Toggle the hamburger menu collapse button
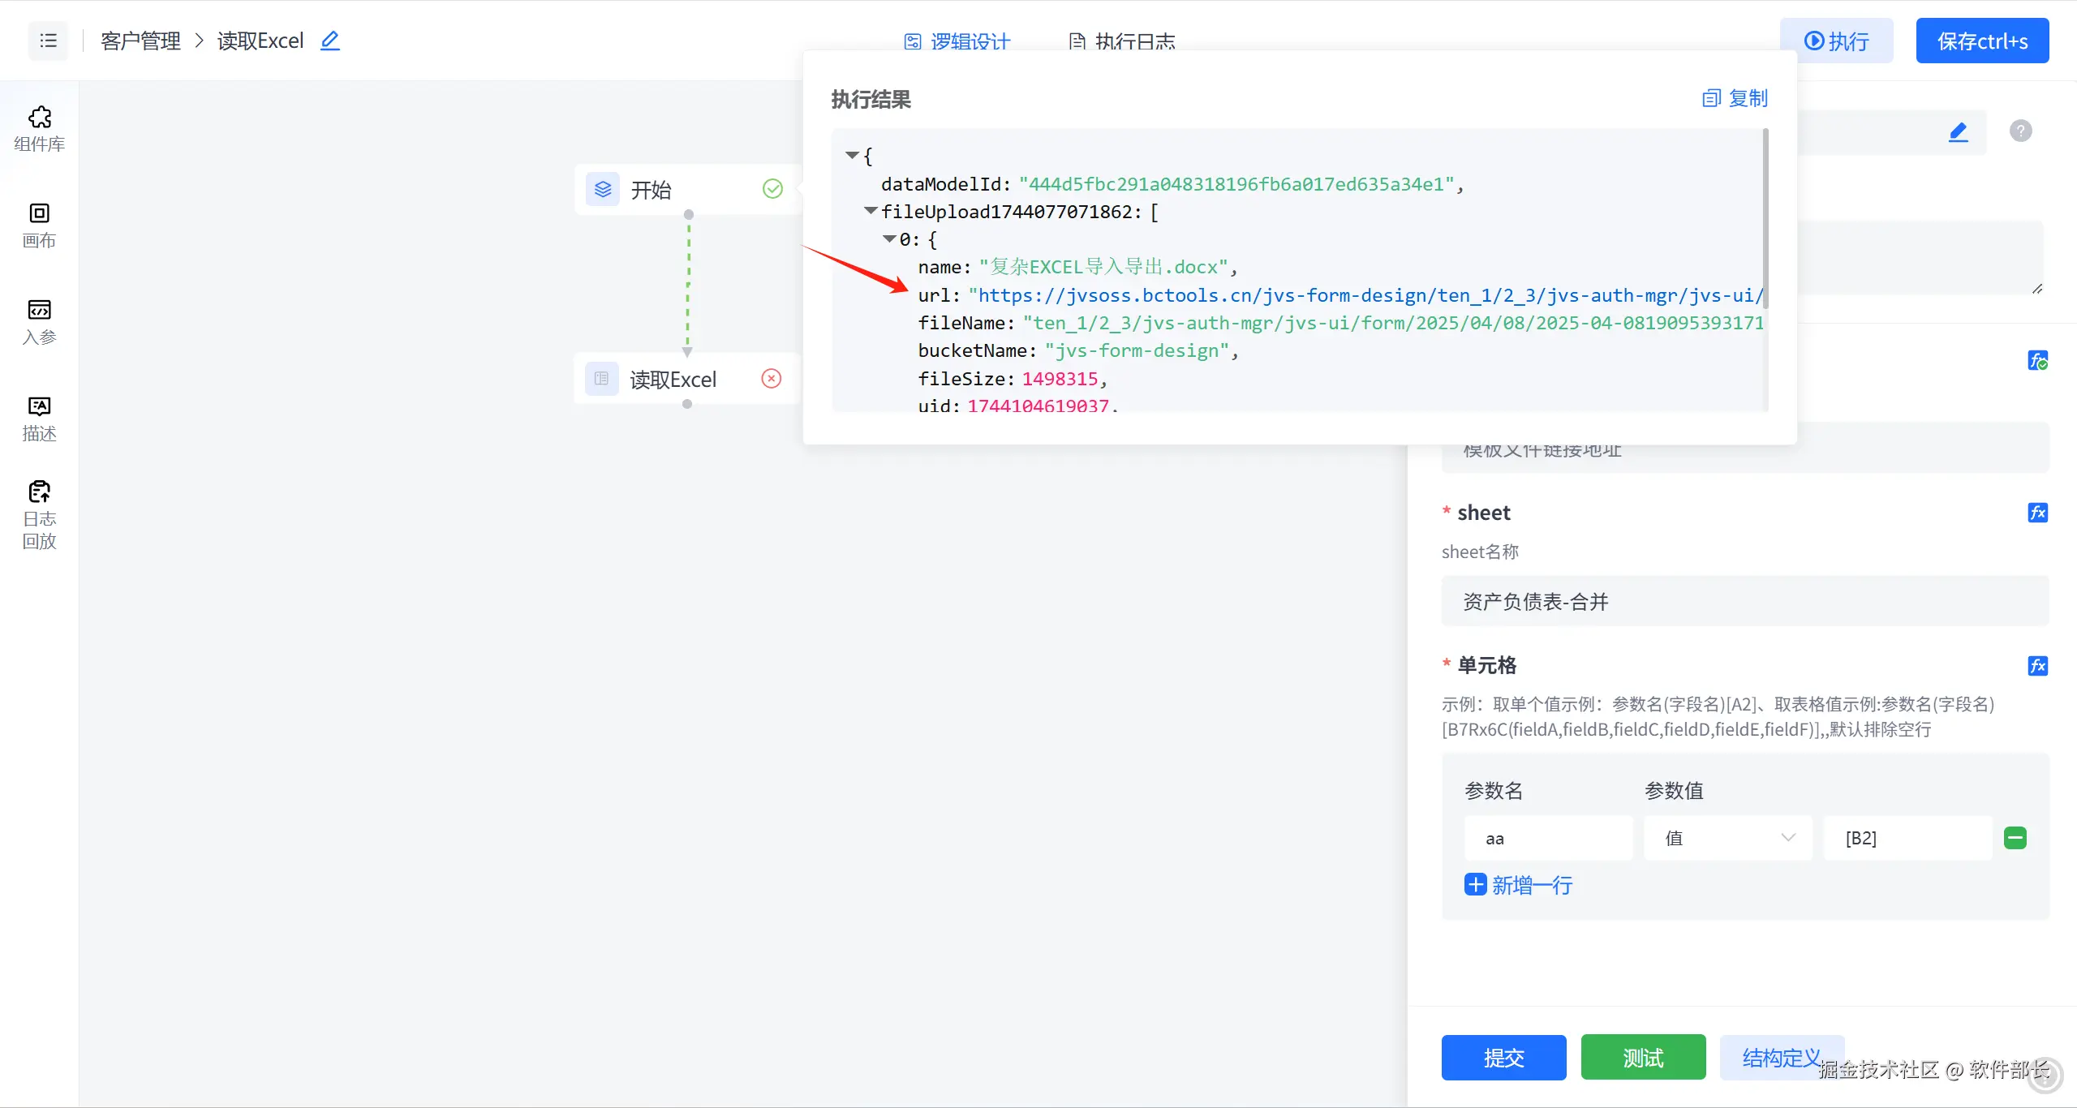The image size is (2077, 1108). pyautogui.click(x=49, y=41)
